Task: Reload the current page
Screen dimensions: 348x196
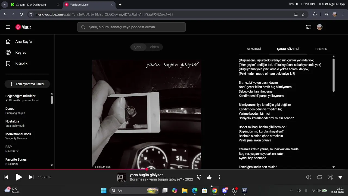Action: point(21,14)
